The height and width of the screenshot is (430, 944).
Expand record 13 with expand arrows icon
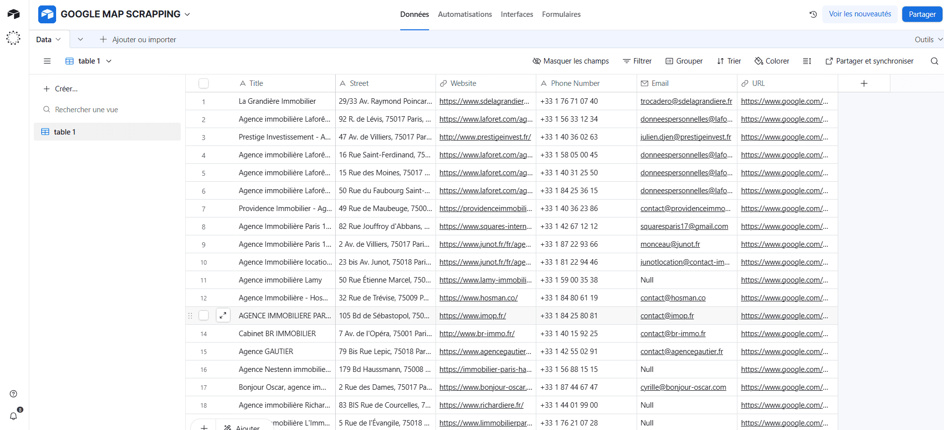coord(223,315)
